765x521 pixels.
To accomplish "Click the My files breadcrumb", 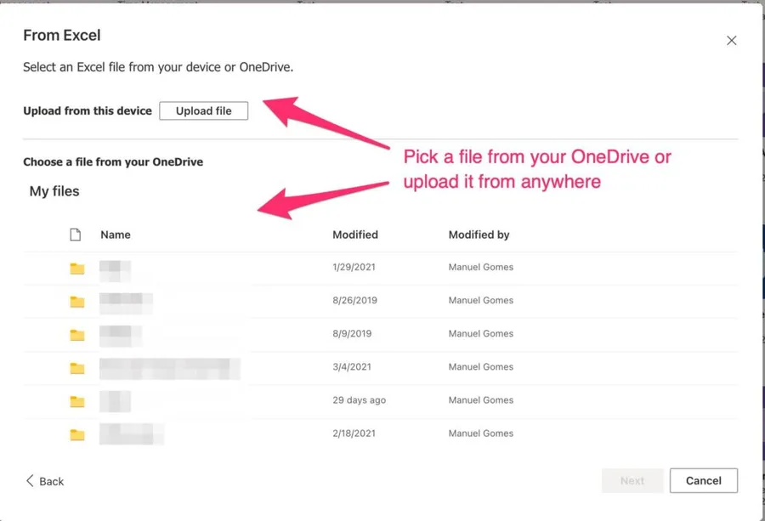I will coord(54,191).
